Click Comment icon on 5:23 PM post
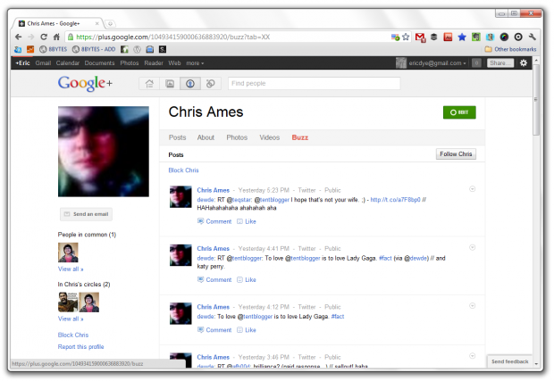 [200, 221]
